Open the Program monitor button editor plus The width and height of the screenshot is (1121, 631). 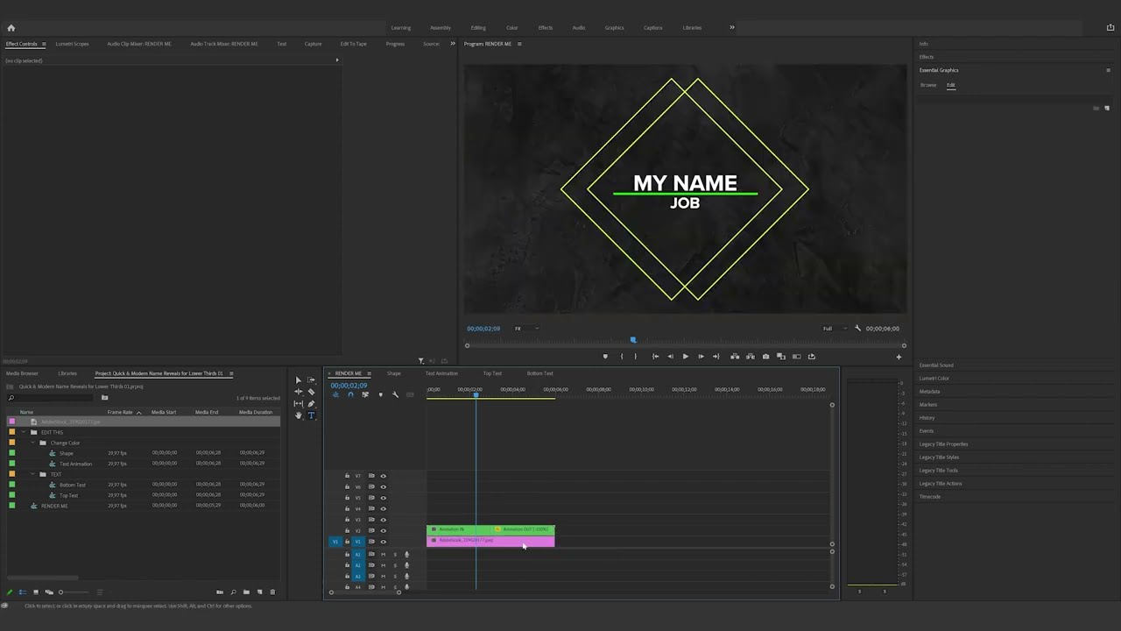pos(898,357)
